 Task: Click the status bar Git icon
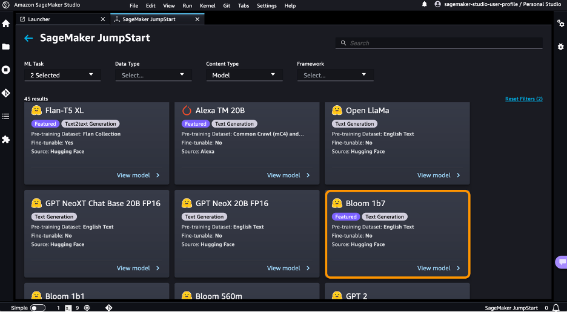109,308
